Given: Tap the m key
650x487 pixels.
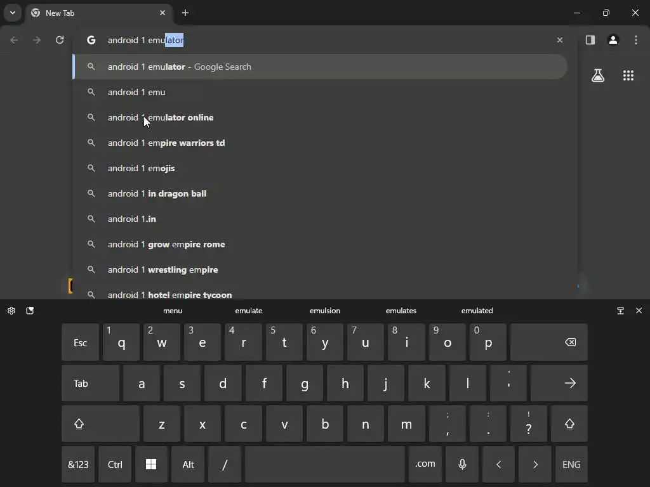Looking at the screenshot, I should [x=406, y=424].
